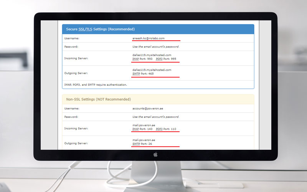Click the SMTP Port 465 text

(143, 74)
